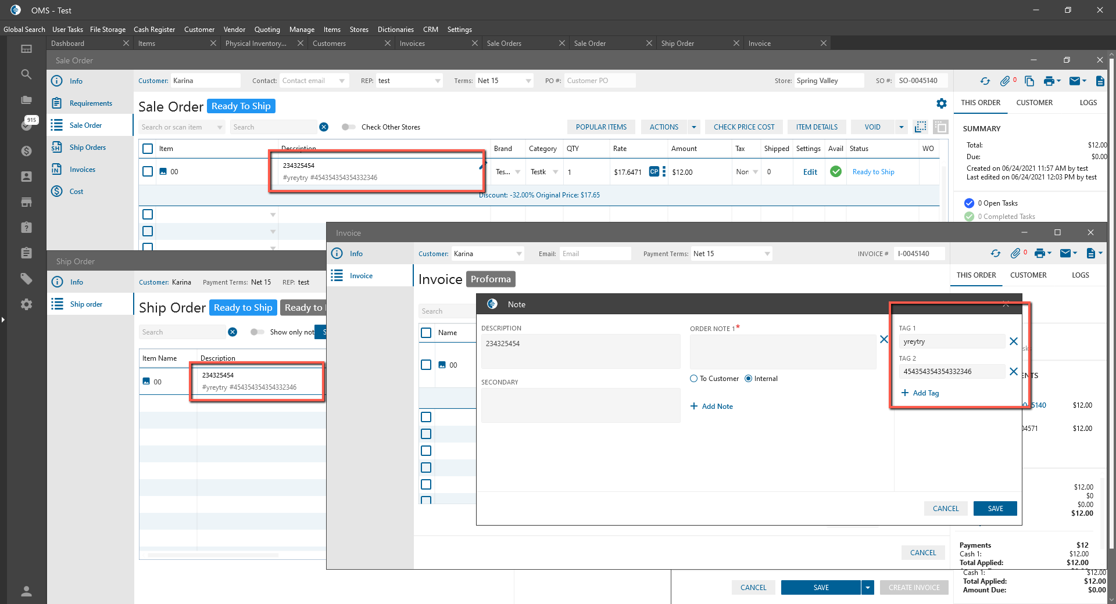The image size is (1116, 604).
Task: Expand the REP dropdown showing test
Action: click(x=437, y=81)
